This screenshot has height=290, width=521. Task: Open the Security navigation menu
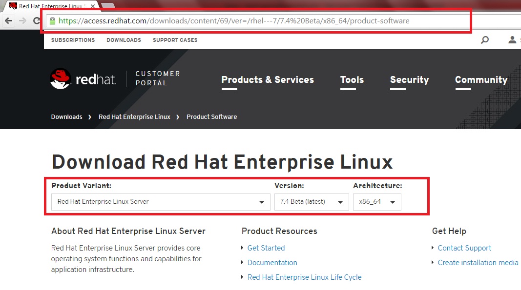(409, 79)
